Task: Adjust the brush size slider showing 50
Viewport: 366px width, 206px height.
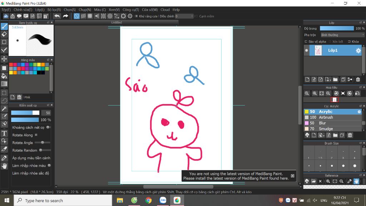Action: point(25,113)
